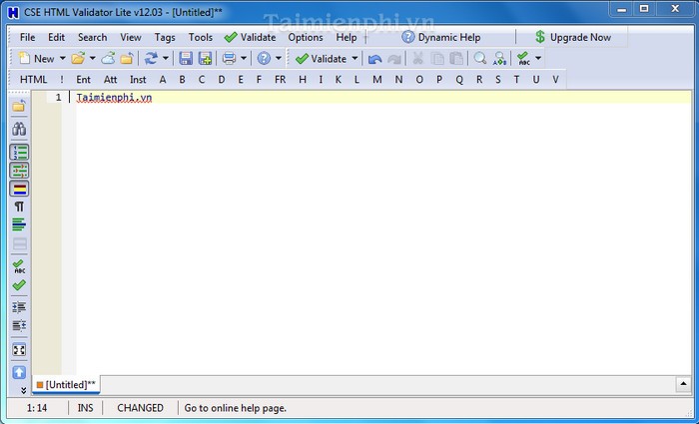Image resolution: width=699 pixels, height=424 pixels.
Task: Toggle the grayed split view button in sidebar
Action: [19, 243]
